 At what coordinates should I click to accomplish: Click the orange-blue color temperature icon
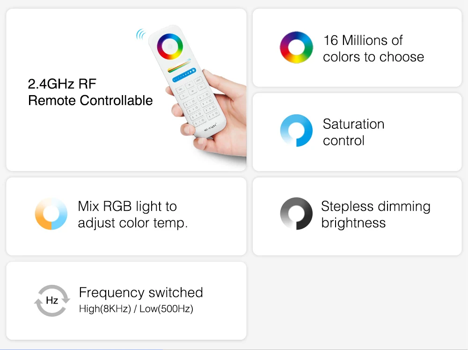[51, 214]
